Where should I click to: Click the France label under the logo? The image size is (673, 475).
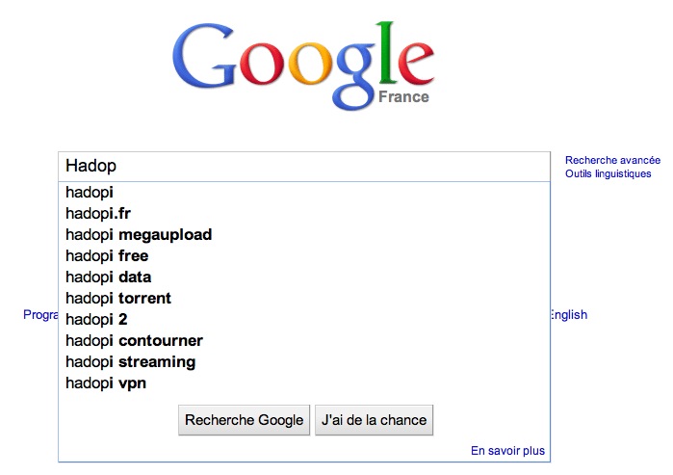coord(403,97)
